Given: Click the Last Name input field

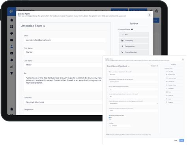Looking at the screenshot, I should [63, 65].
